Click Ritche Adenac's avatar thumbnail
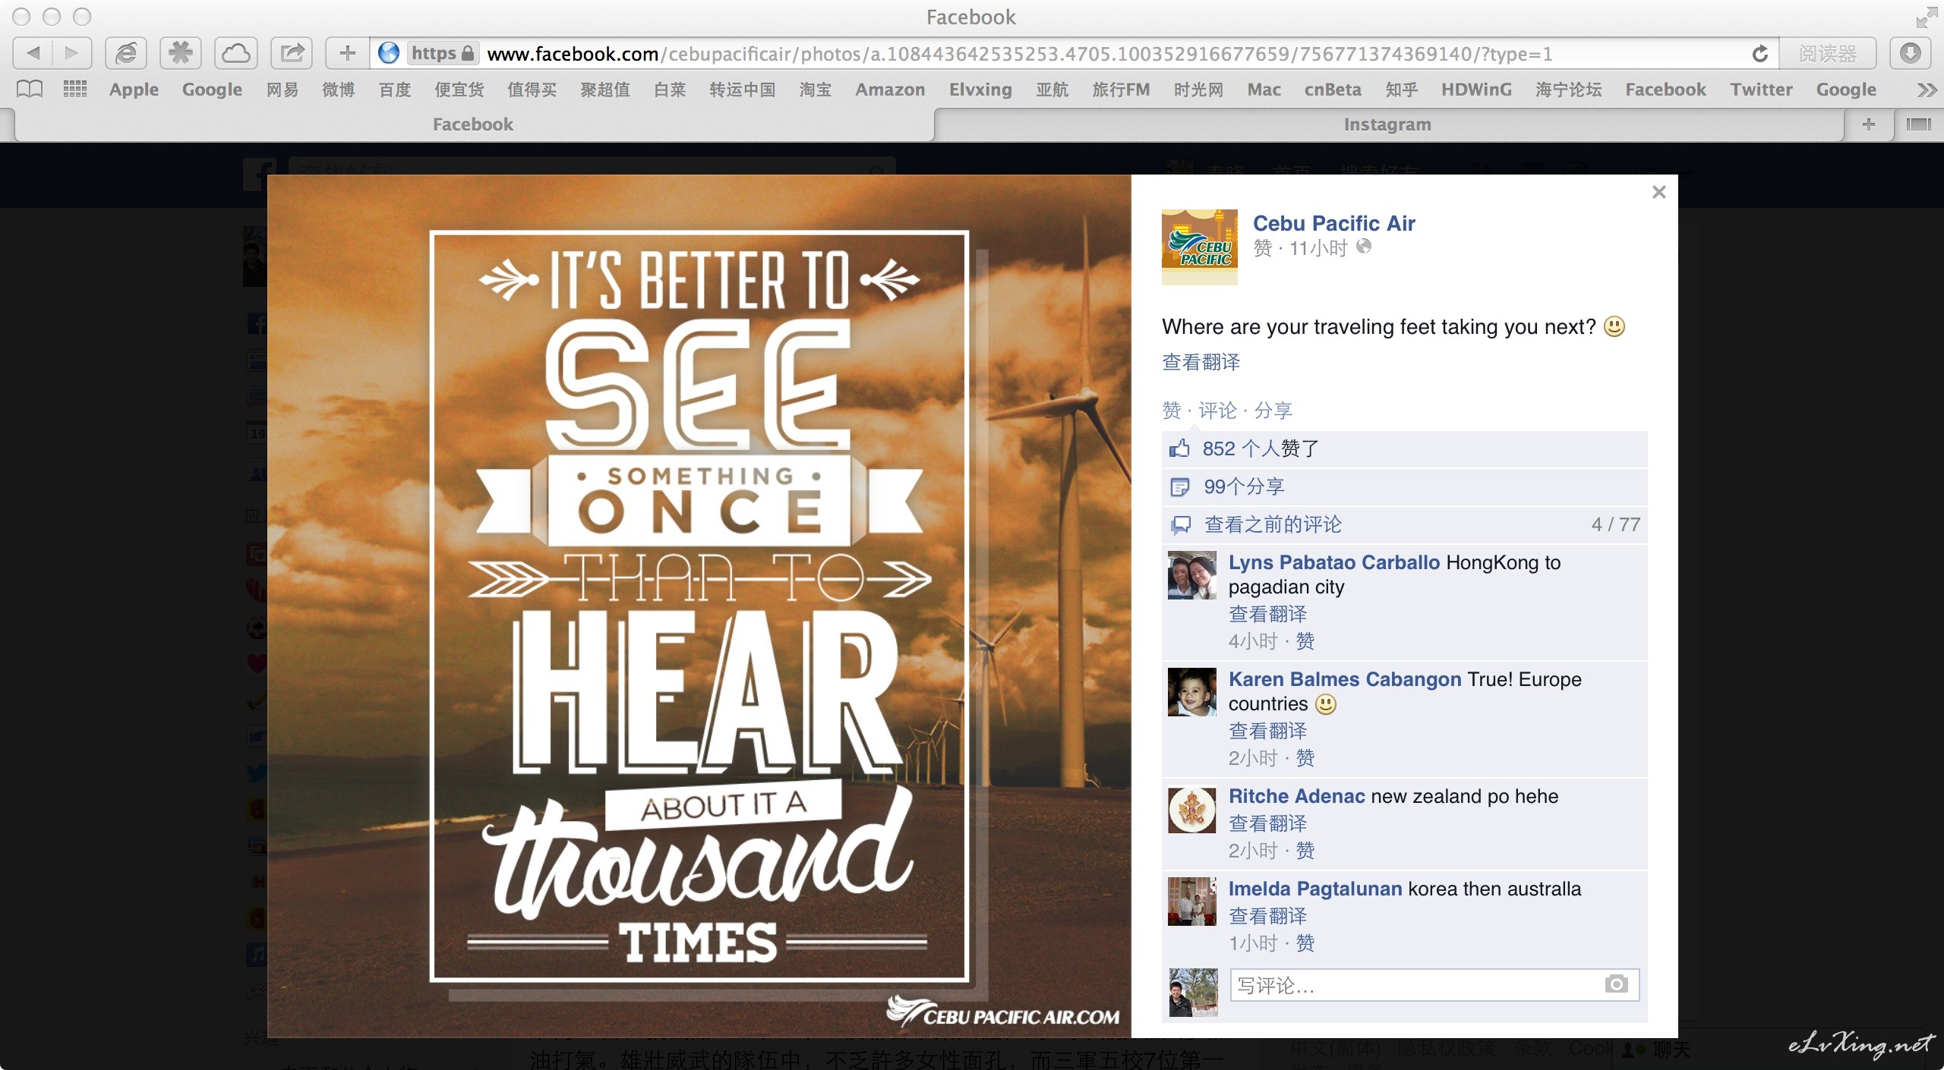Image resolution: width=1944 pixels, height=1070 pixels. 1191,809
